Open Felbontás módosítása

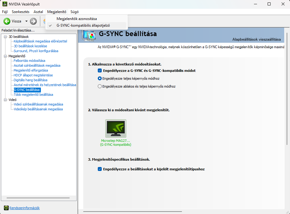pyautogui.click(x=29, y=61)
